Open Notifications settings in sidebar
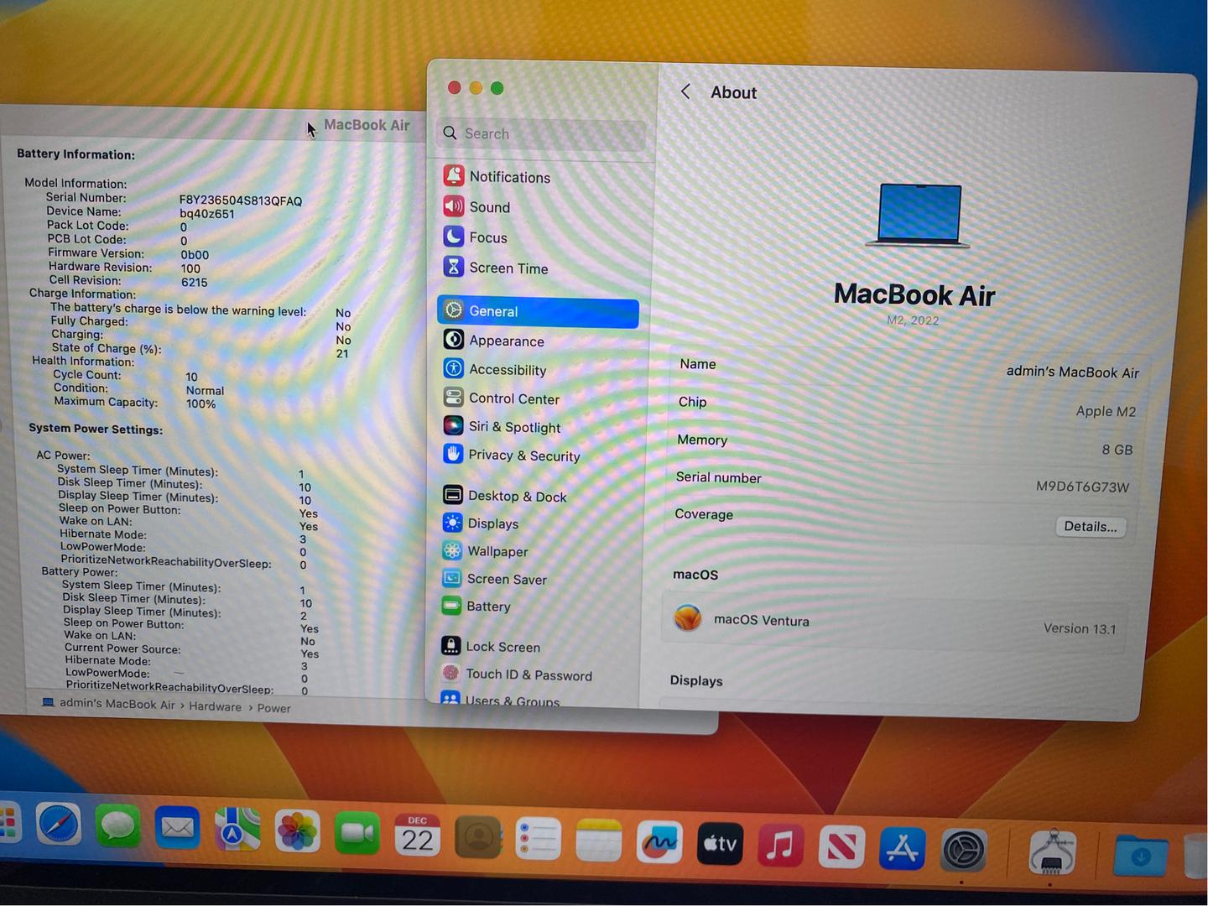The height and width of the screenshot is (906, 1208). coord(497,176)
